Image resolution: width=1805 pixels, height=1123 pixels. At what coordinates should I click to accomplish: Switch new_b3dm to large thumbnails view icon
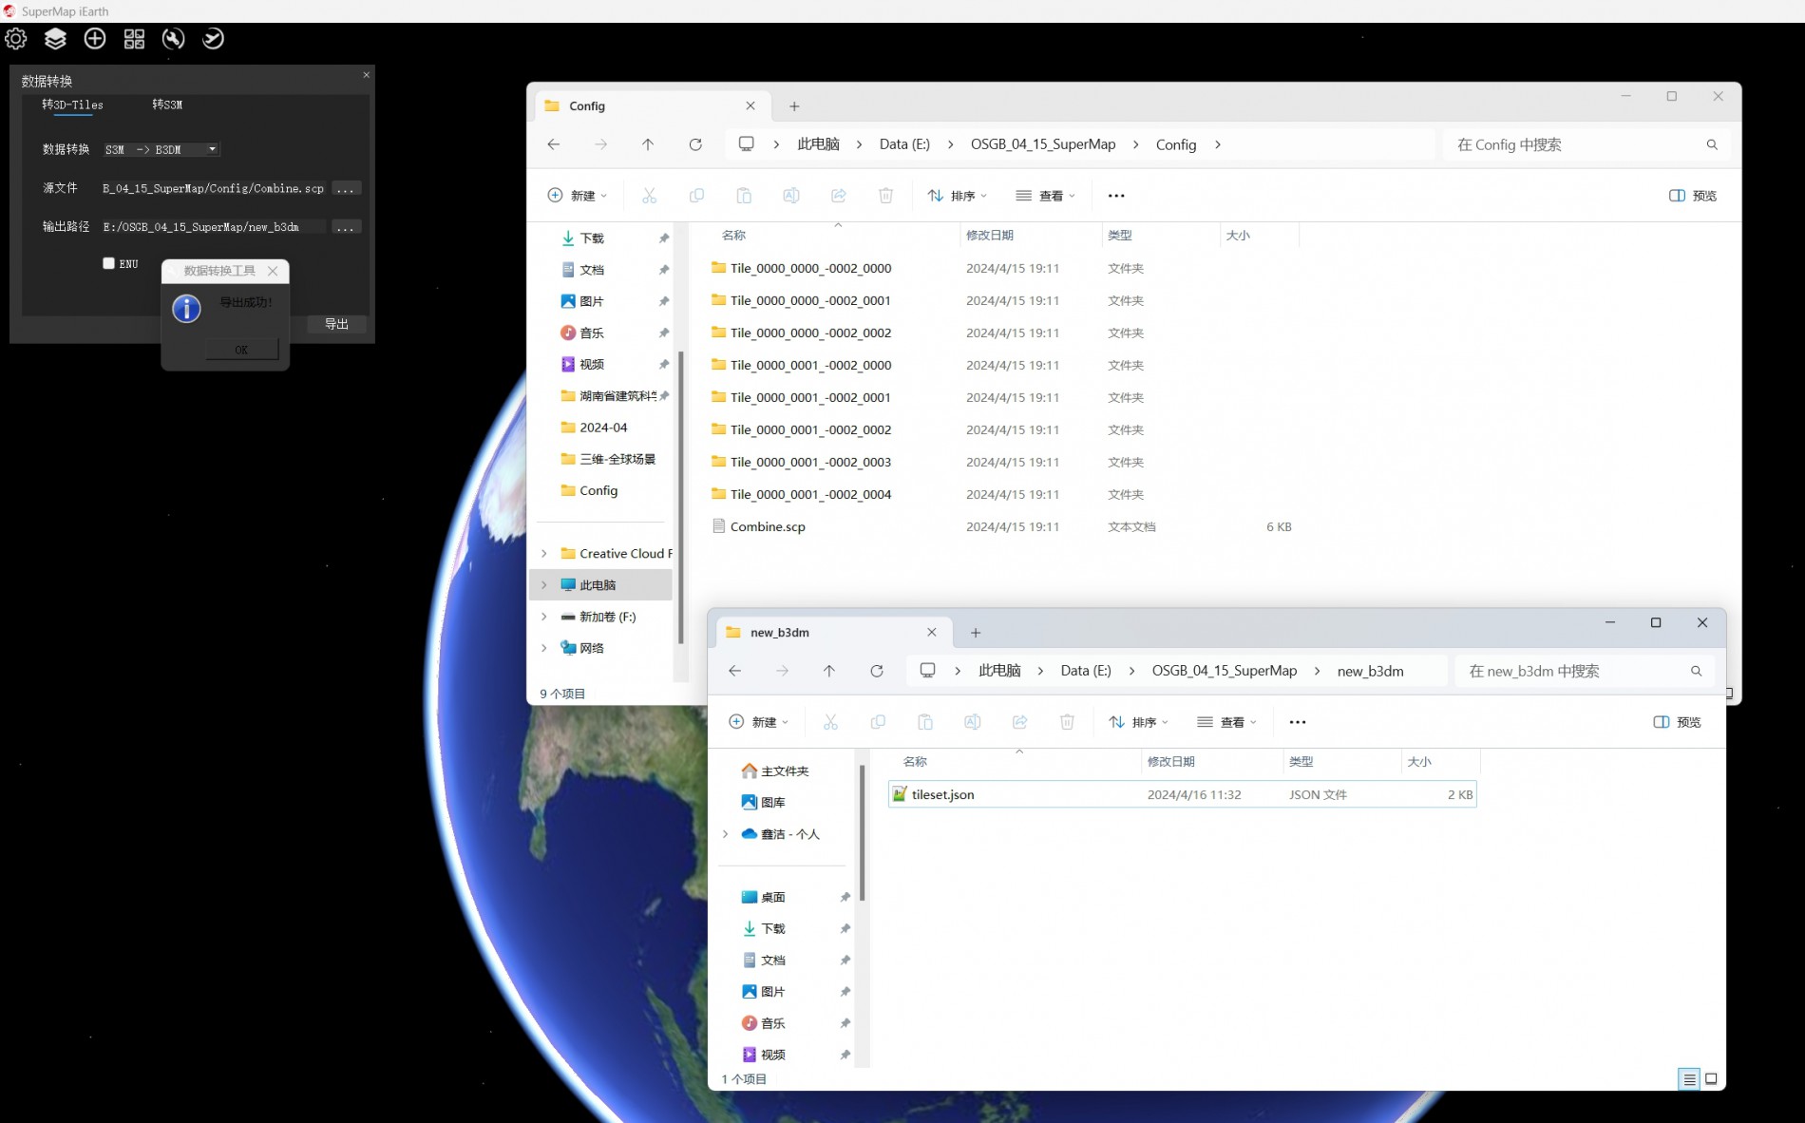tap(1711, 1079)
